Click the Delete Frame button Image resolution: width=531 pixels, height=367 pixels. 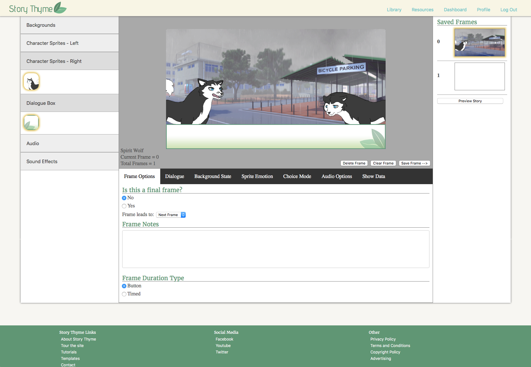354,163
